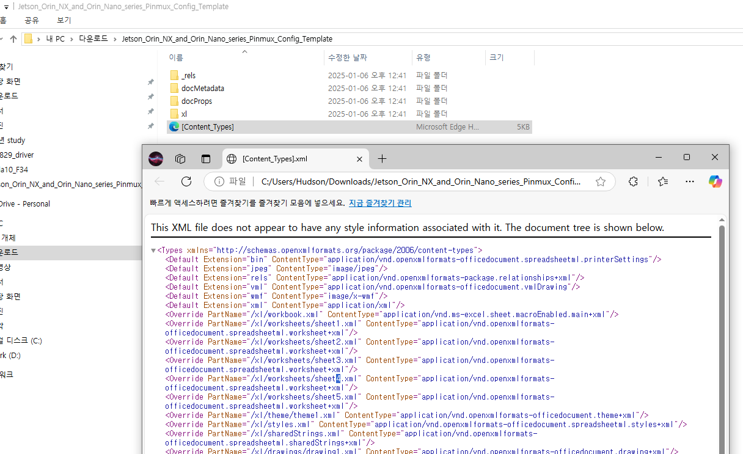
Task: Open the 보기 ribbon tab
Action: click(64, 20)
